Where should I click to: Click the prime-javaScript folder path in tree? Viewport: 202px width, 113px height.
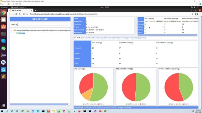click(x=43, y=30)
